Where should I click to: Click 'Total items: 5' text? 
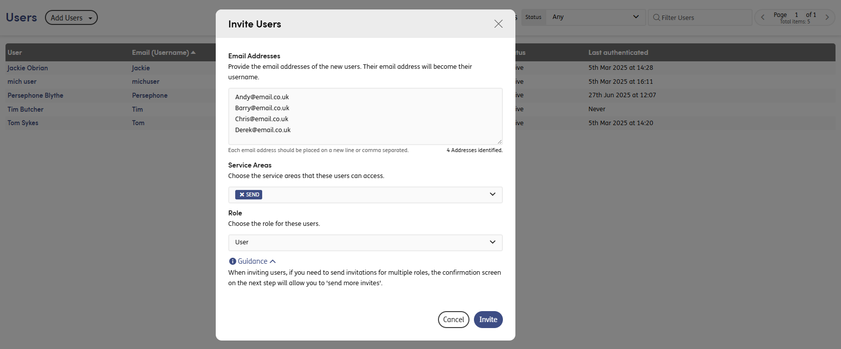coord(795,21)
